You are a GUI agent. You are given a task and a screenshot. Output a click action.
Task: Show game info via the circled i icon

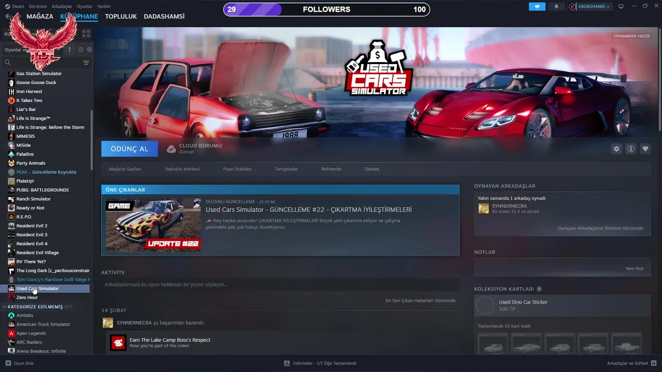tap(631, 149)
